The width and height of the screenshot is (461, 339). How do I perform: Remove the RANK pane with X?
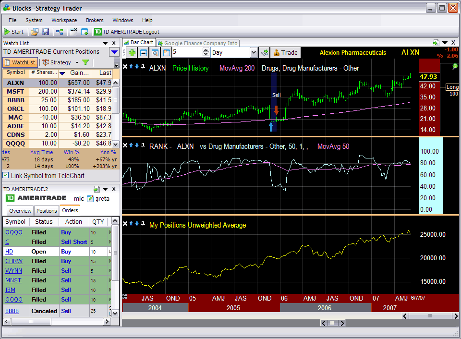pyautogui.click(x=125, y=145)
